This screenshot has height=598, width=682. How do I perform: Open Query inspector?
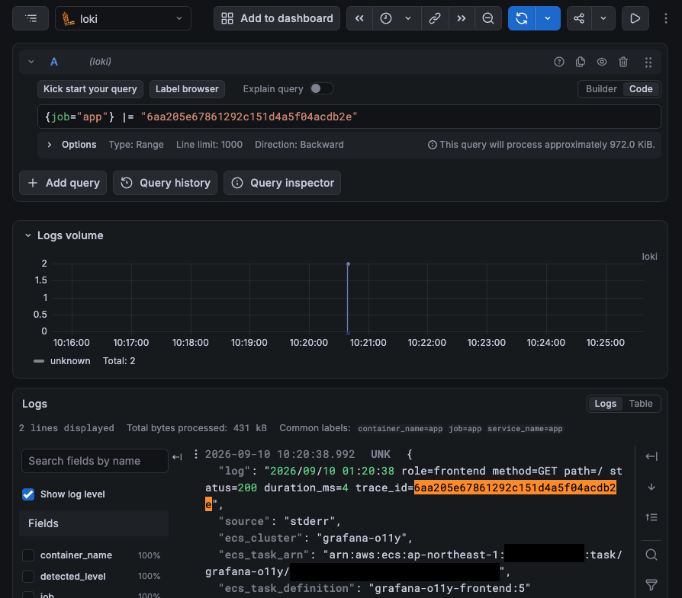coord(282,183)
